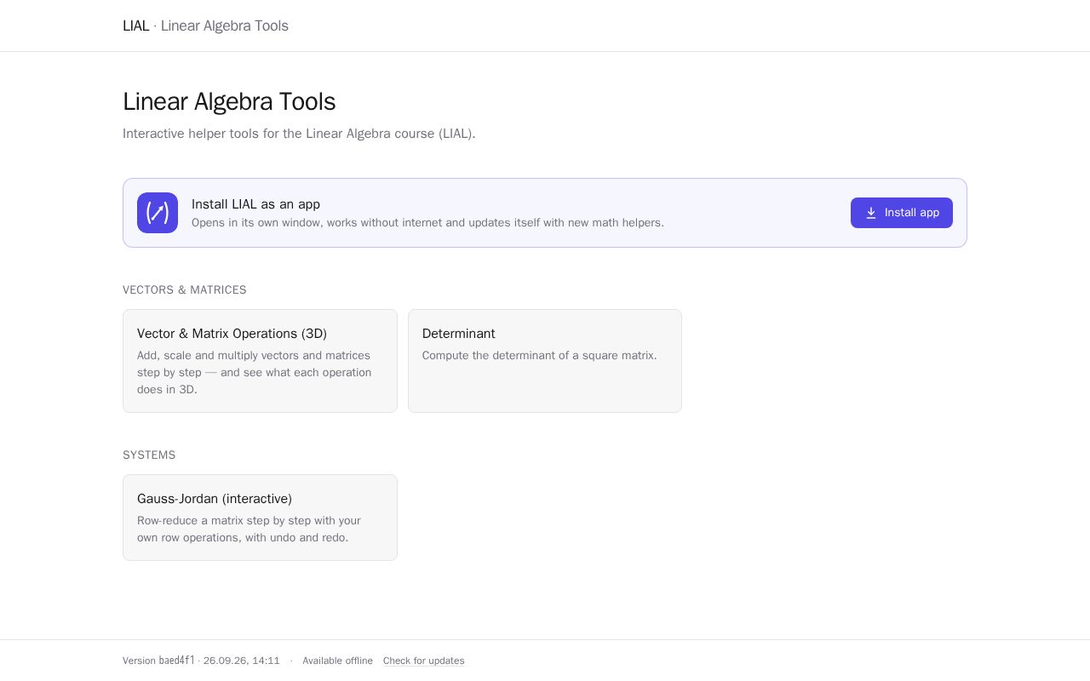This screenshot has width=1090, height=681.
Task: Click the Row-reduce a matrix description text
Action: (249, 529)
